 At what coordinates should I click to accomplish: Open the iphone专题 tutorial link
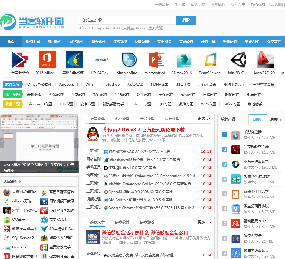click(x=141, y=104)
